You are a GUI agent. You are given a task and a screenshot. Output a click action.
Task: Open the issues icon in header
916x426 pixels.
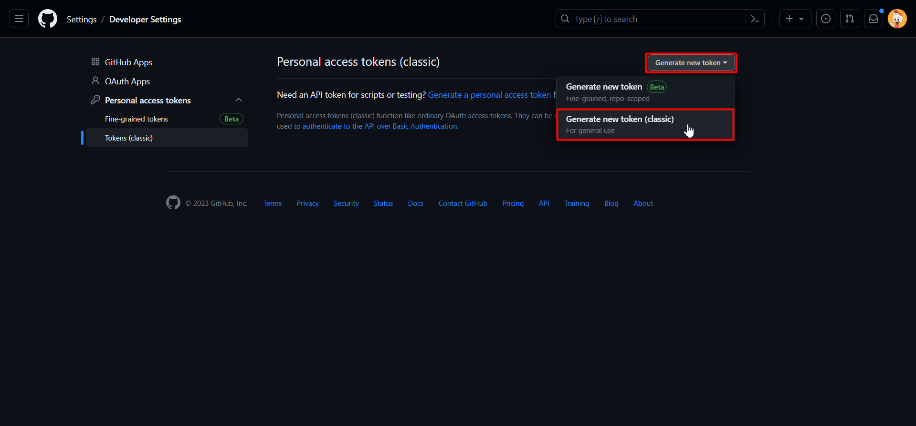826,19
